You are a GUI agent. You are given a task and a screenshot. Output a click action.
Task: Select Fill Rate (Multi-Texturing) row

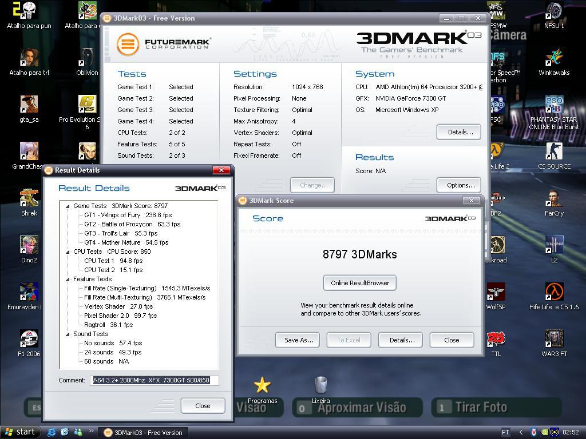[145, 297]
